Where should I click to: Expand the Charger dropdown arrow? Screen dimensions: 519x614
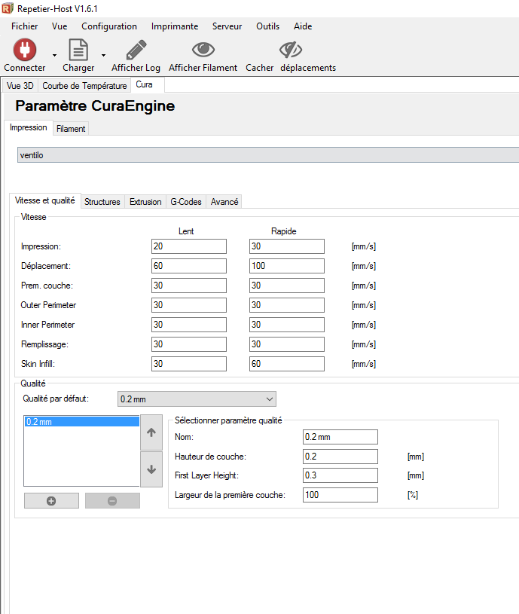[103, 55]
